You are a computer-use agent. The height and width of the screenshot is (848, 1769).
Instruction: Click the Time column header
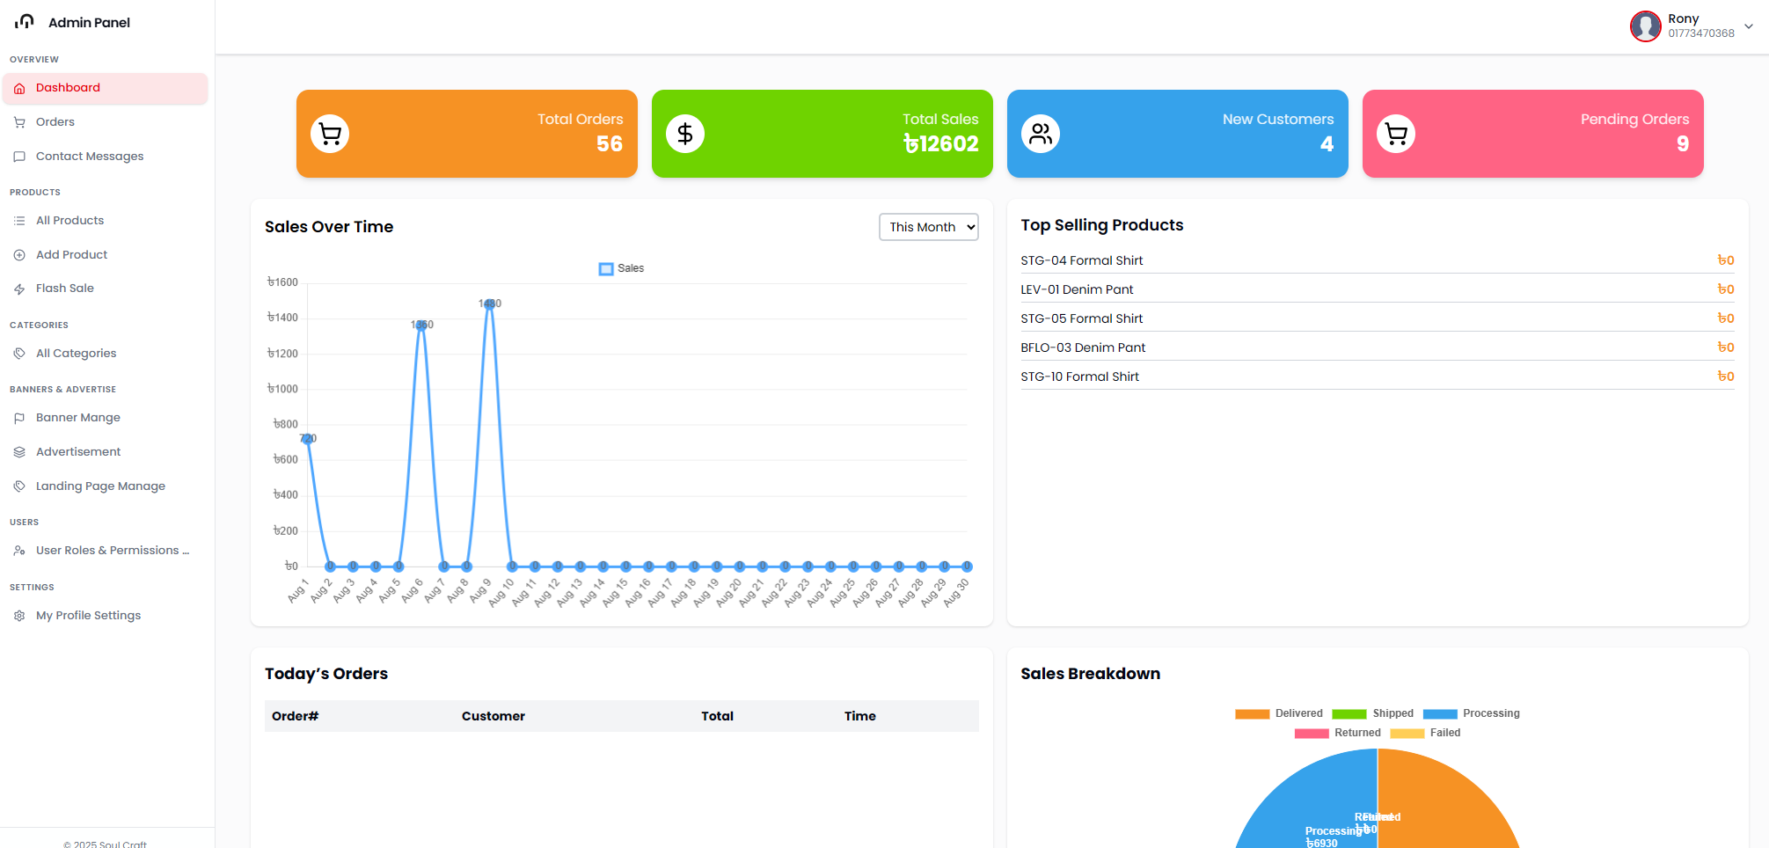click(x=860, y=716)
